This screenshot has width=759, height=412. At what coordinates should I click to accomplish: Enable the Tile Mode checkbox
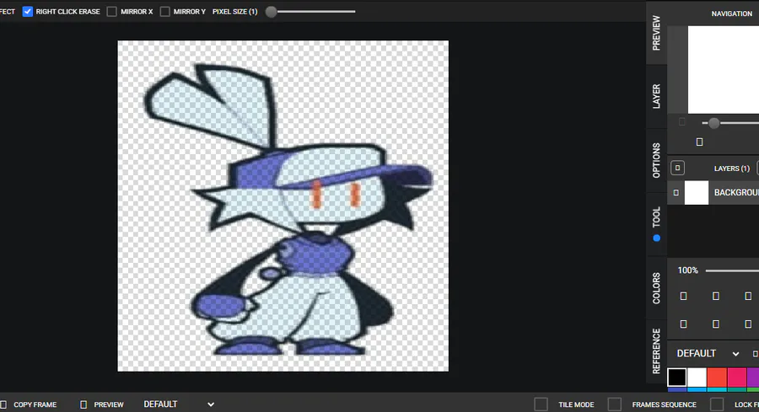541,404
